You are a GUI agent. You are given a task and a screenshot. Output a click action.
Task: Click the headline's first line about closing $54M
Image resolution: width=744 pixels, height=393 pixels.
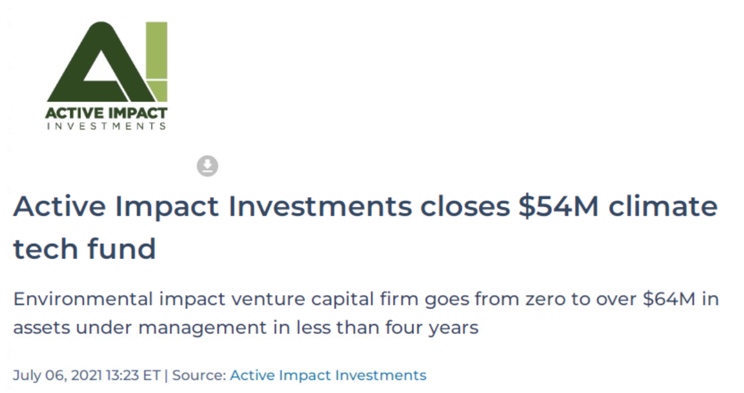point(365,207)
